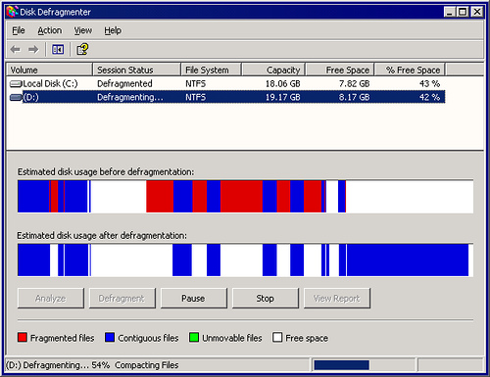Sort by the Capacity column header
The image size is (490, 377).
pyautogui.click(x=273, y=70)
